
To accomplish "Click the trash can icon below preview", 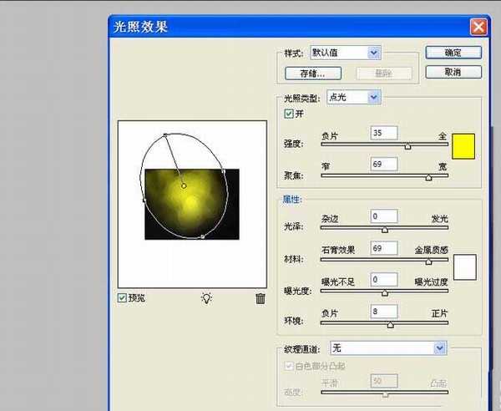I will pyautogui.click(x=260, y=298).
